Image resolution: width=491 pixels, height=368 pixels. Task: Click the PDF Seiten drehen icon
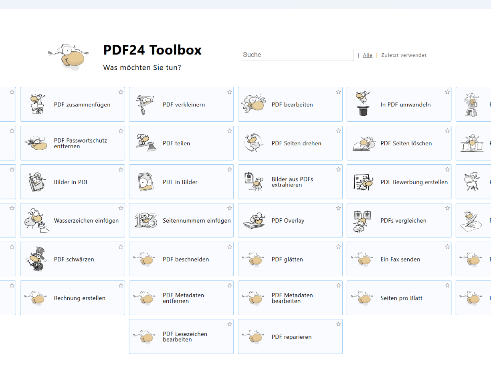point(254,143)
